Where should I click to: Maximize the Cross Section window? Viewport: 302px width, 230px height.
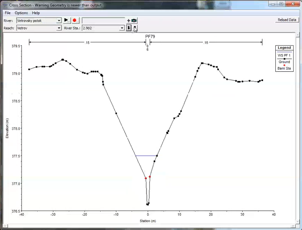[281, 4]
